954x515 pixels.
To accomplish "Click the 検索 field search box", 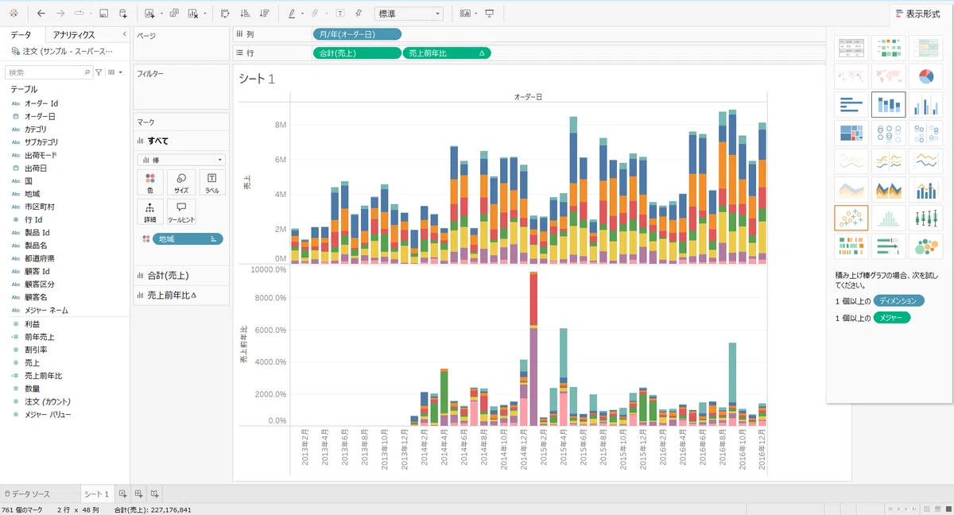I will tap(49, 72).
